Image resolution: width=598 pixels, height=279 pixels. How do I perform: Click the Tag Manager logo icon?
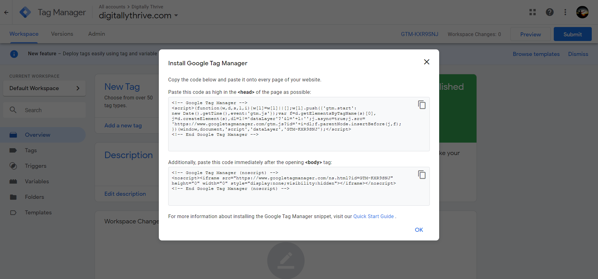tap(25, 12)
